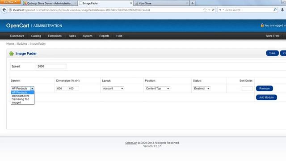Follow the Image Fader breadcrumb link
The image size is (286, 161).
38,44
